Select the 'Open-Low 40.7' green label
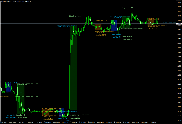Viewport: 182px width, 124px height. pos(21,115)
